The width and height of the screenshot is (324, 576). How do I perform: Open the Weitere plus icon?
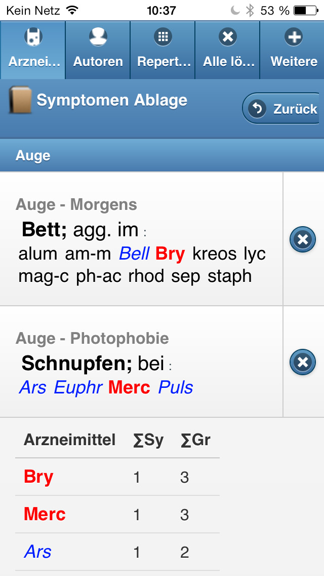click(294, 37)
